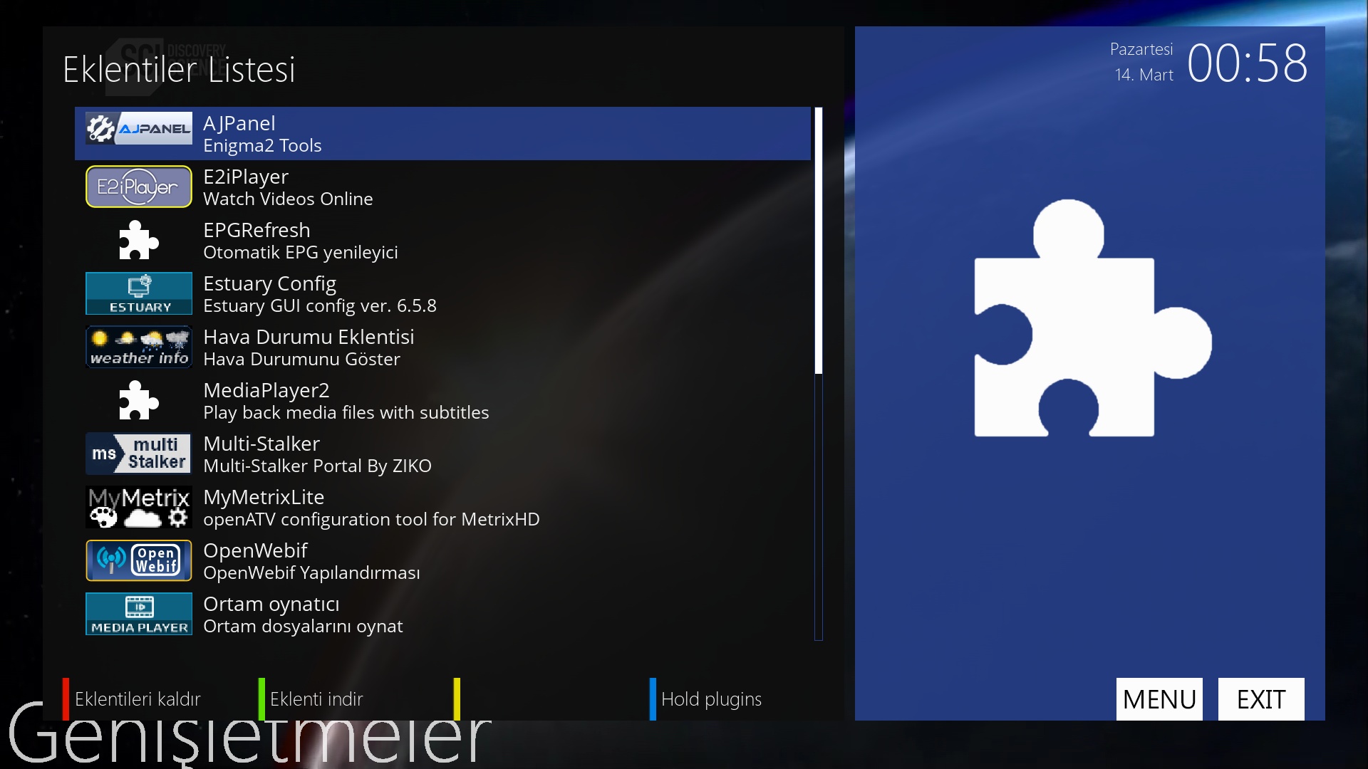Click the 'Pazartesi' day label
1368x769 pixels.
(1141, 49)
